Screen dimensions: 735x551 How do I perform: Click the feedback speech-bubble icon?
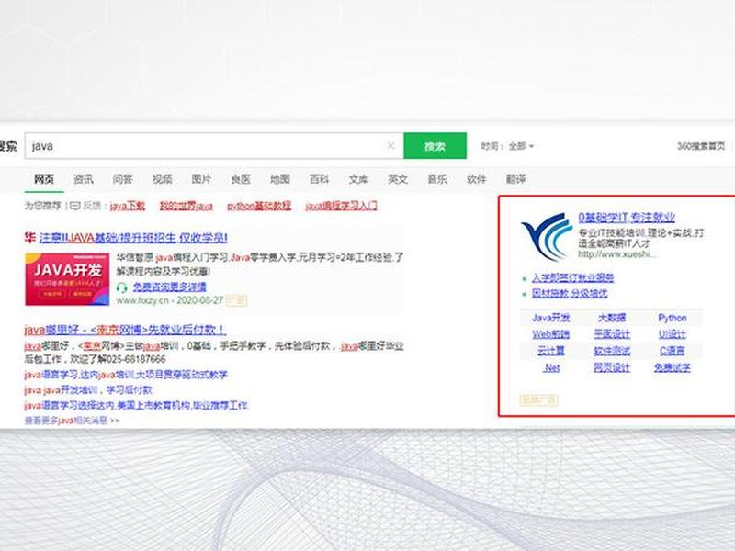[75, 206]
